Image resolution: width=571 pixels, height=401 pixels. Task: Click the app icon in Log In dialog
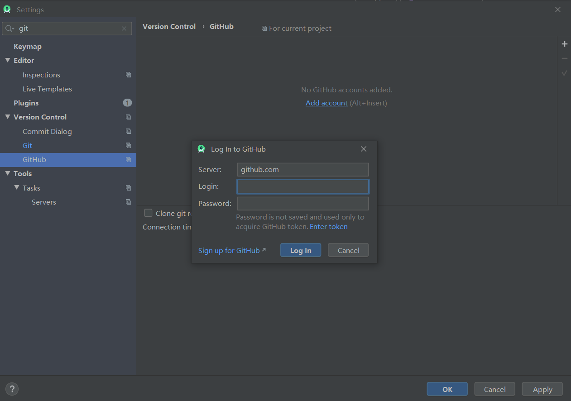[x=202, y=149]
